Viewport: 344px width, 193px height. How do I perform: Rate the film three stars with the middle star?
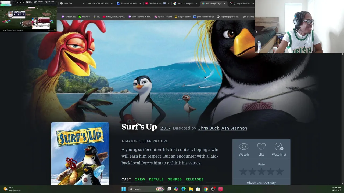pyautogui.click(x=261, y=172)
